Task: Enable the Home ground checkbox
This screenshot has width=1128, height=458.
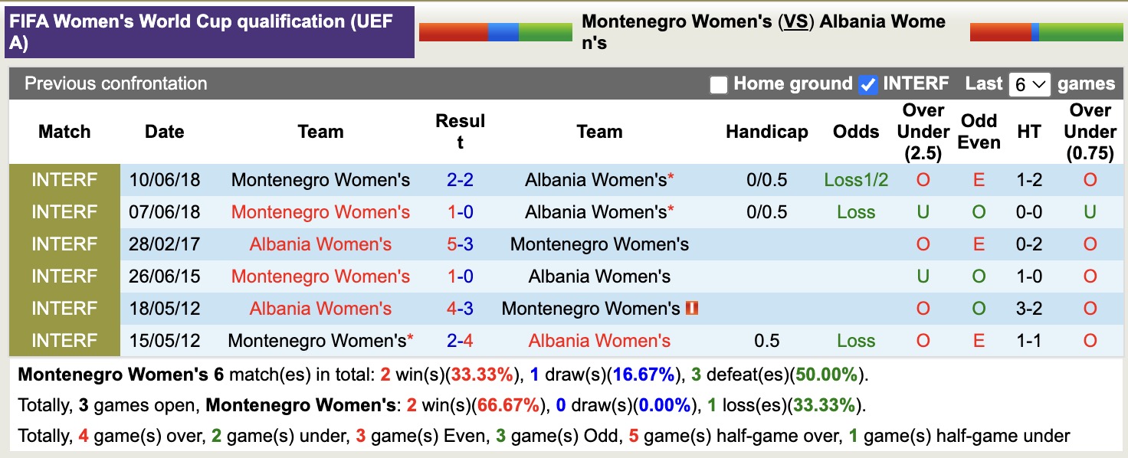Action: pyautogui.click(x=718, y=85)
